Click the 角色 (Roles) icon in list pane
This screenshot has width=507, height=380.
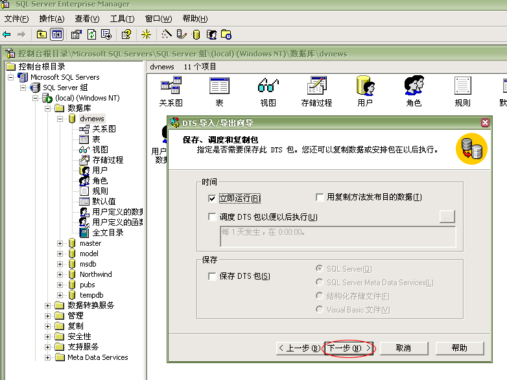(x=414, y=86)
